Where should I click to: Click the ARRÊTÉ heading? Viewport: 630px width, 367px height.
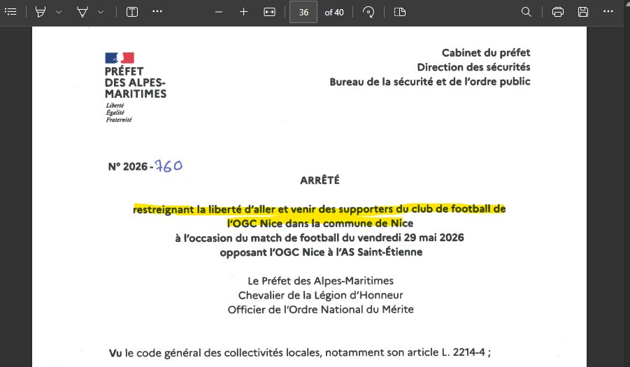[320, 180]
